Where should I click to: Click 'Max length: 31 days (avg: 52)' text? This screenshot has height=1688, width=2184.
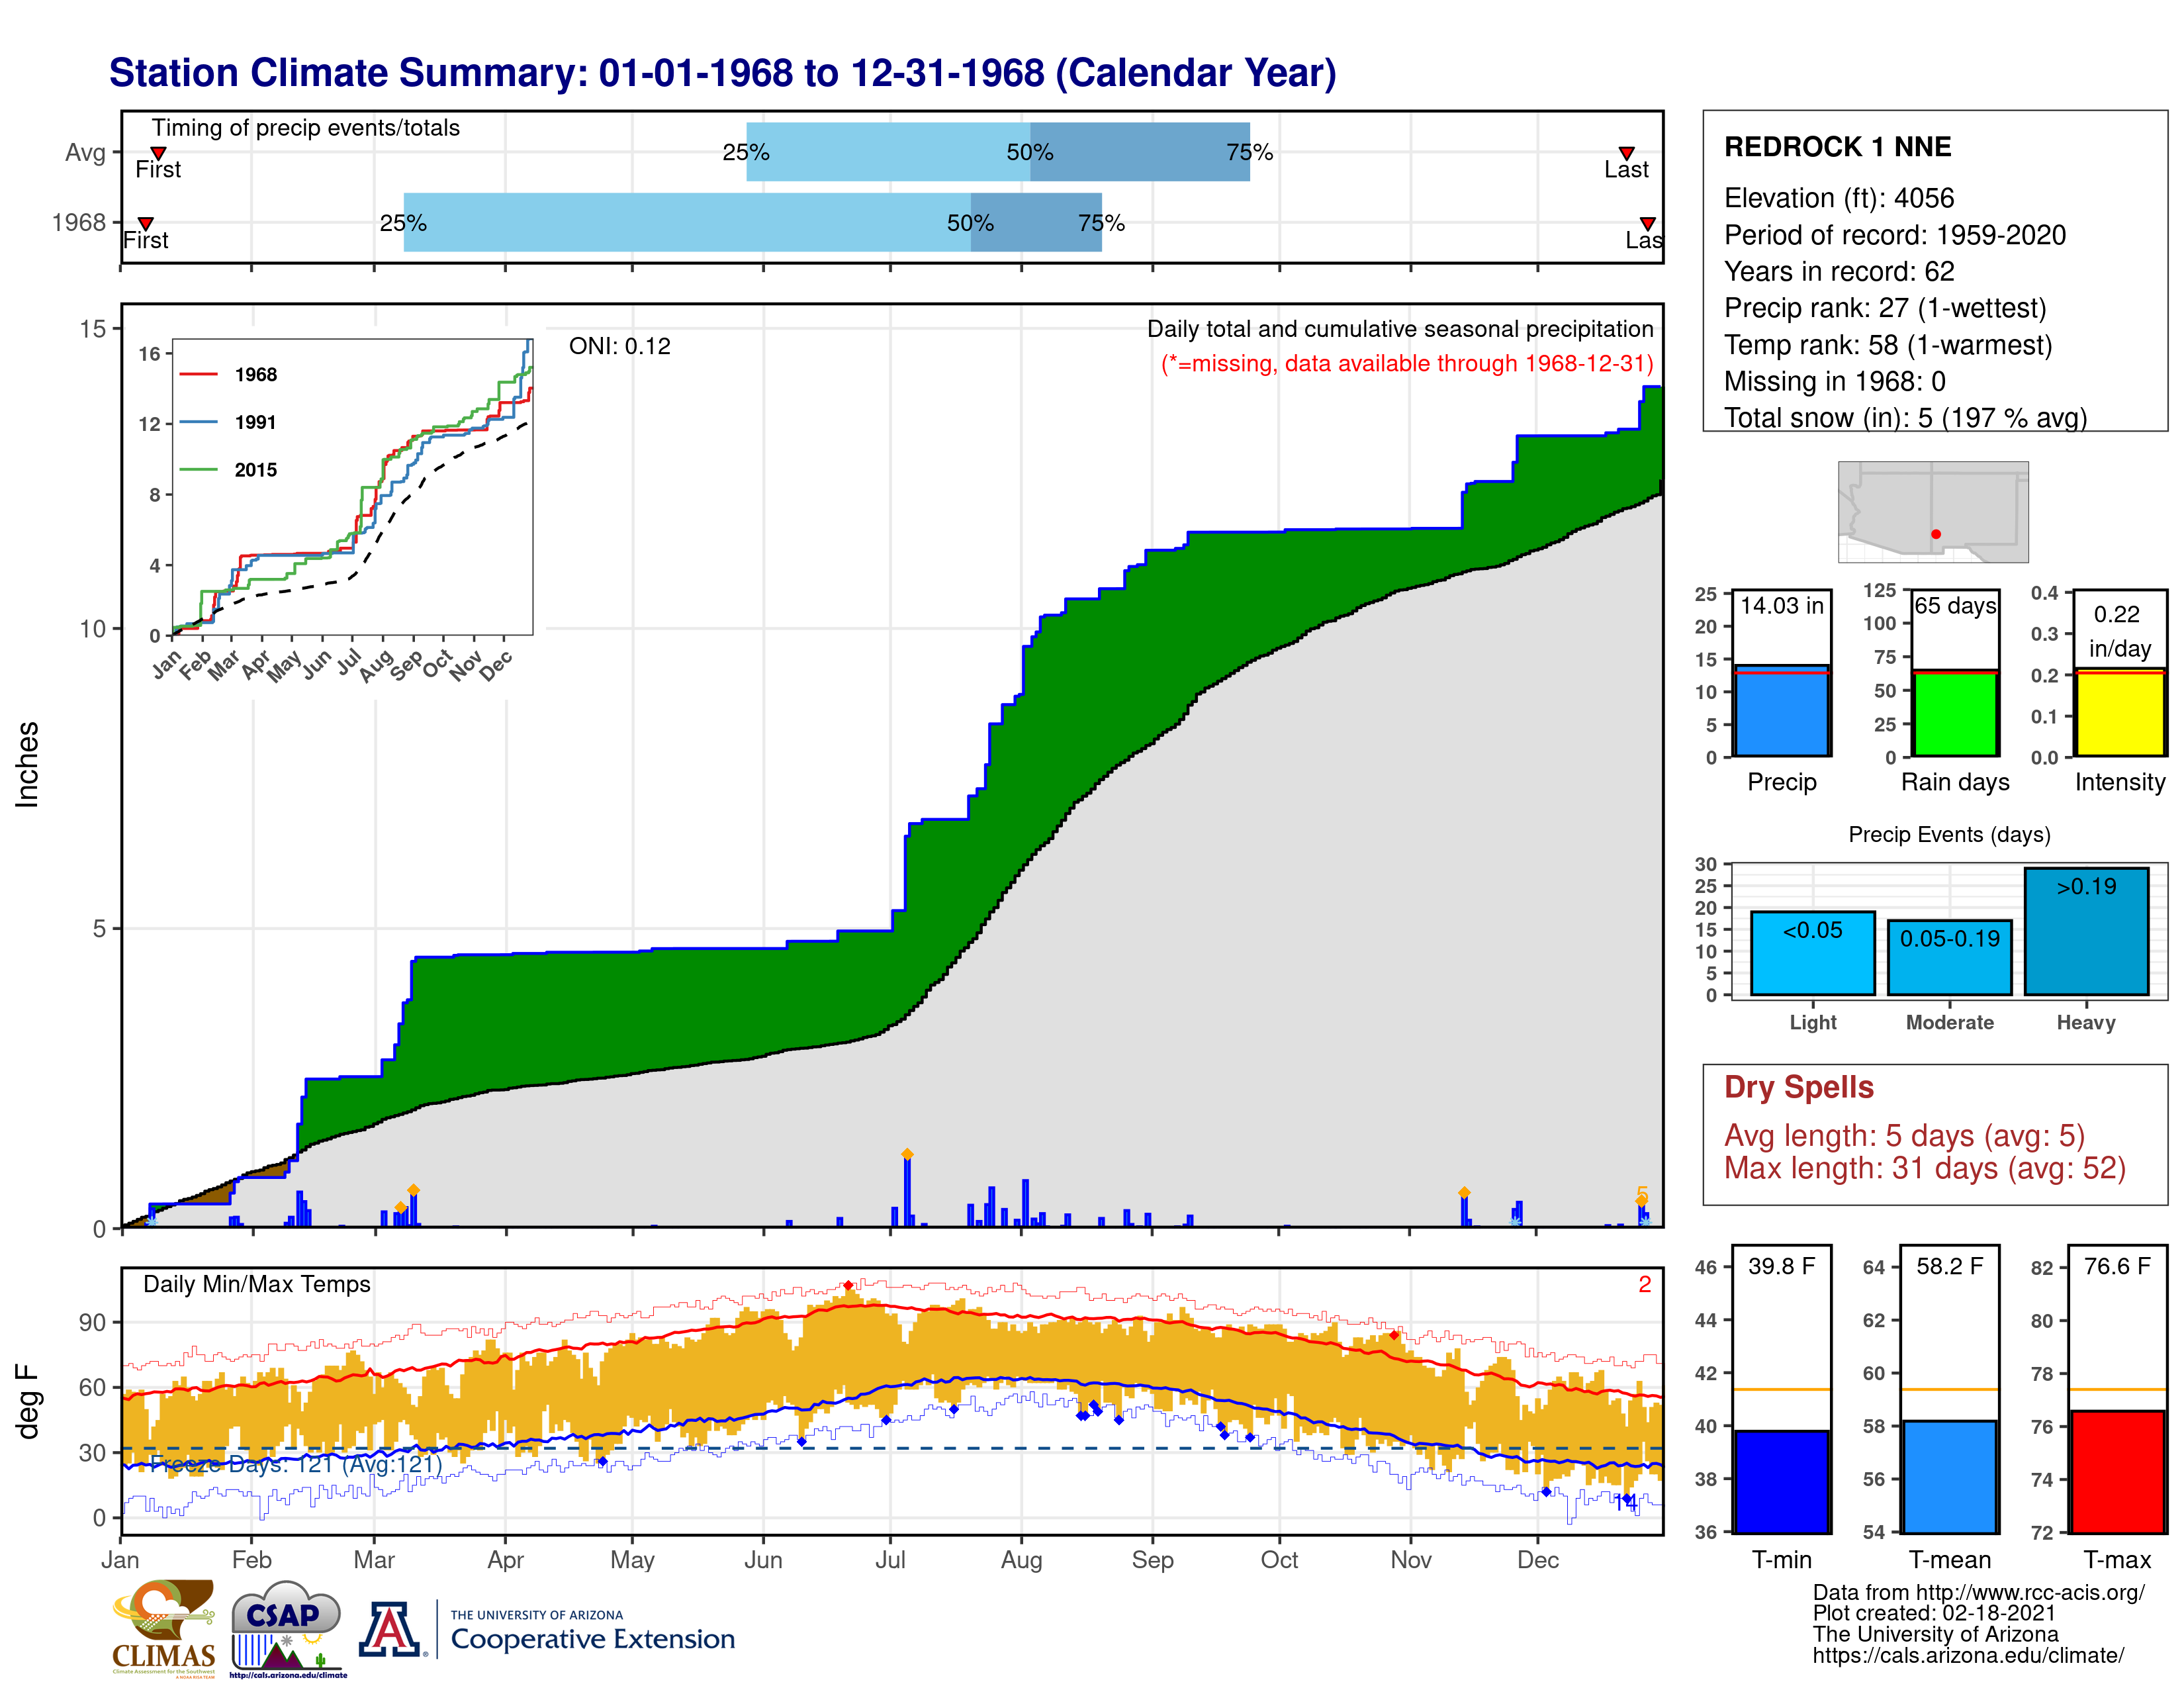click(1924, 1168)
